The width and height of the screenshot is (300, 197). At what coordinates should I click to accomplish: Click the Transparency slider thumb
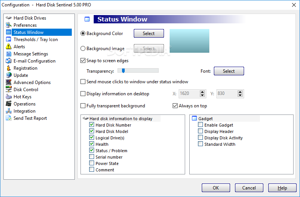pos(123,71)
